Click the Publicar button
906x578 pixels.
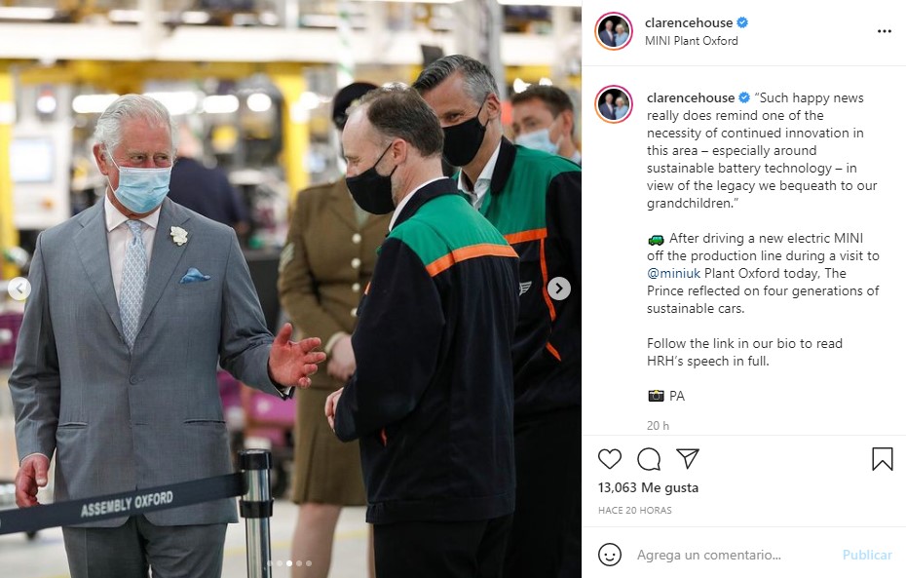pos(867,555)
